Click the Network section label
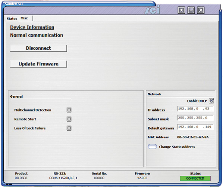The height and width of the screenshot is (187, 223). click(154, 94)
